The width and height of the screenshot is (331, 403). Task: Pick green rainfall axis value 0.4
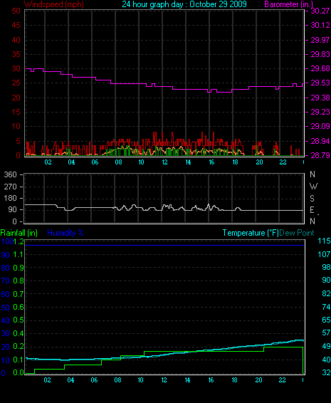[19, 333]
